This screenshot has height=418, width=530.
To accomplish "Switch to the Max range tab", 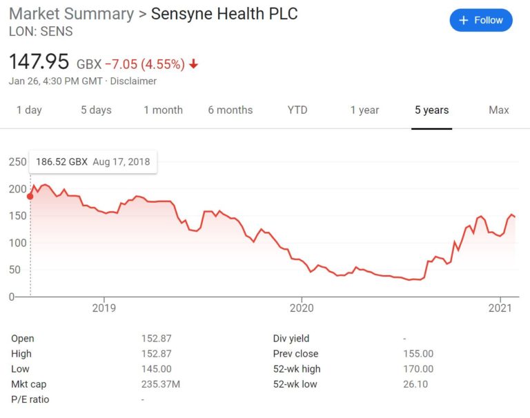I will 498,110.
